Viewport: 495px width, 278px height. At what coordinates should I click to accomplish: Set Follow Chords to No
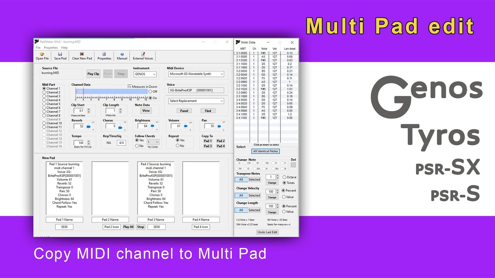pos(137,146)
